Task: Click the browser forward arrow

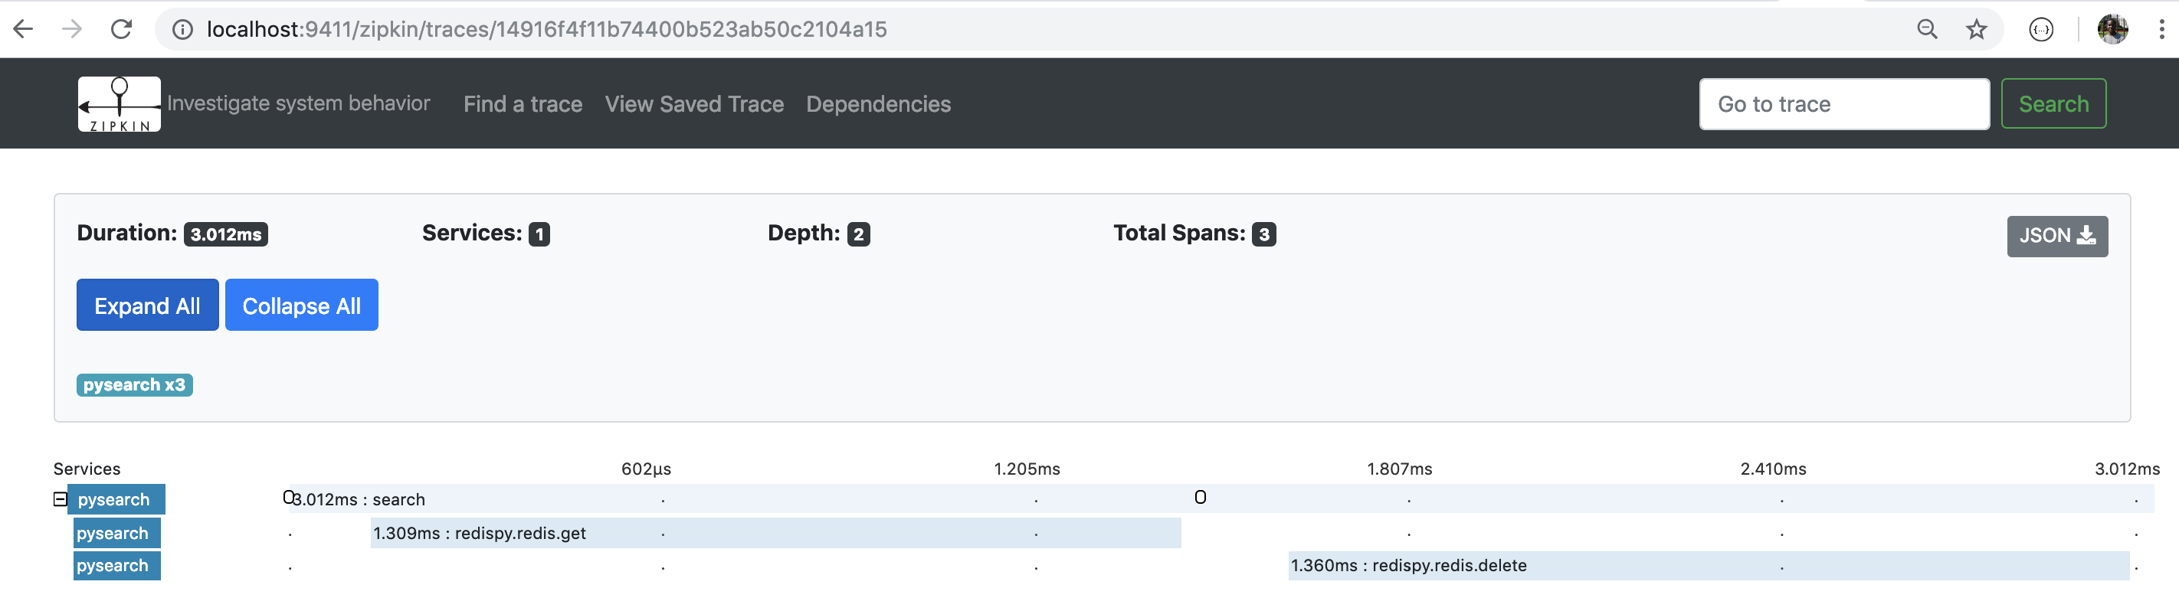Action: click(x=72, y=30)
